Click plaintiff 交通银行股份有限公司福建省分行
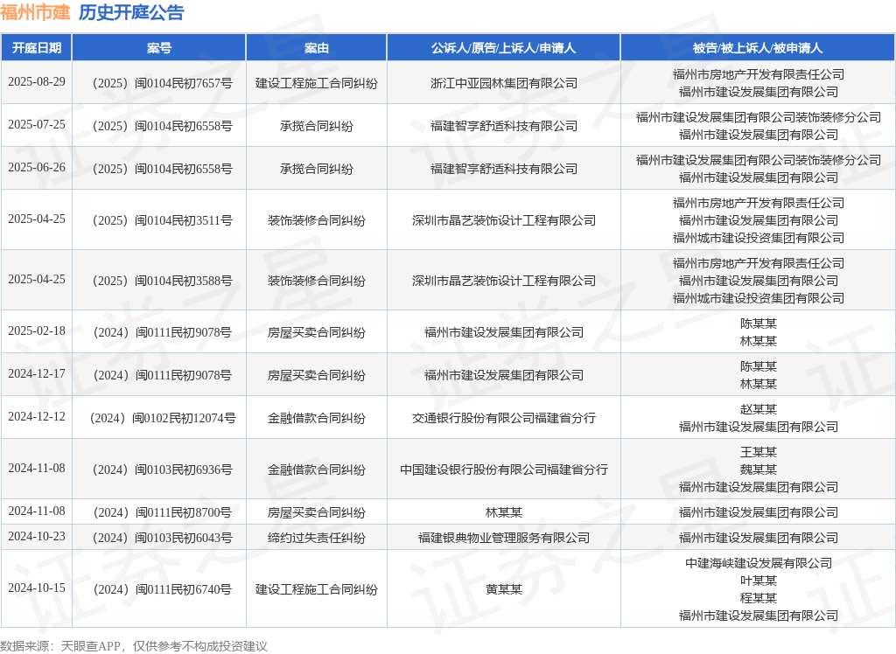 coord(503,418)
